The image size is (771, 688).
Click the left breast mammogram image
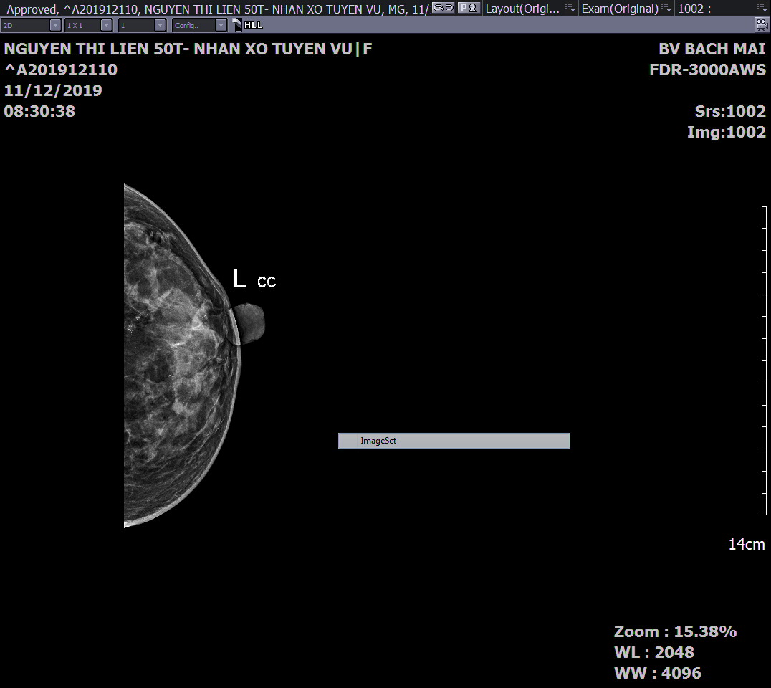click(x=176, y=358)
